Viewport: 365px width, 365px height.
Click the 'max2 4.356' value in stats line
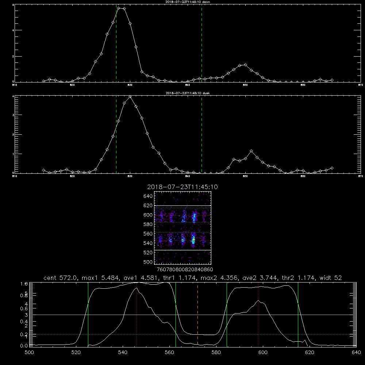pos(219,278)
